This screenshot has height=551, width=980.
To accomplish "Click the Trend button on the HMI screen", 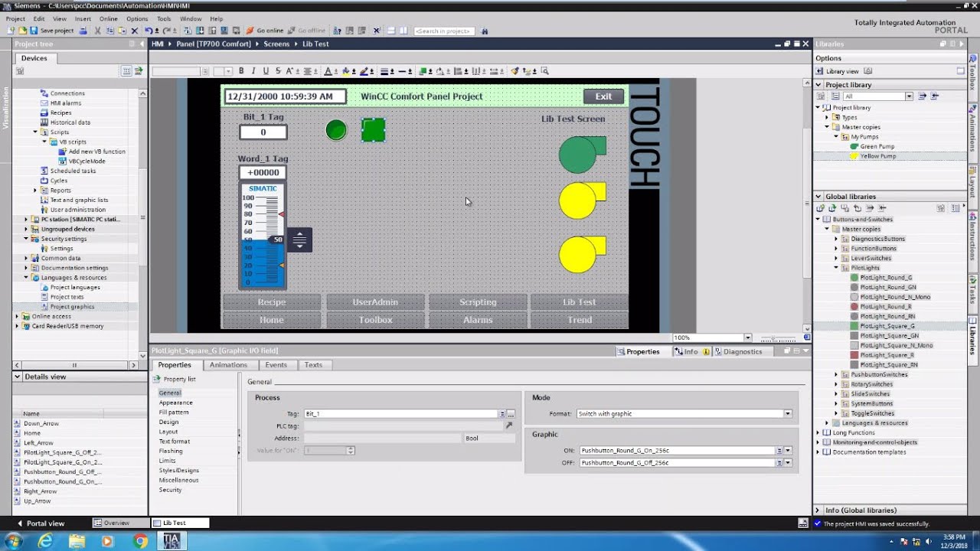I will tap(580, 320).
